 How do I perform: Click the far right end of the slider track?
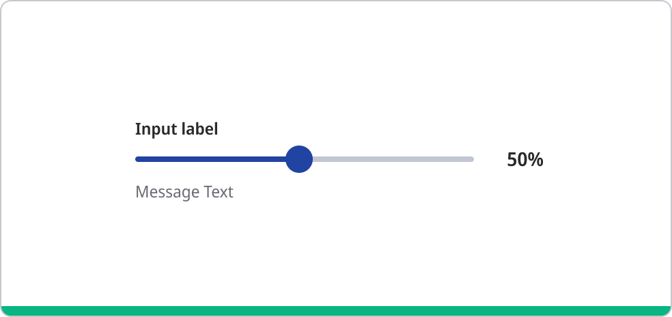[x=471, y=159]
